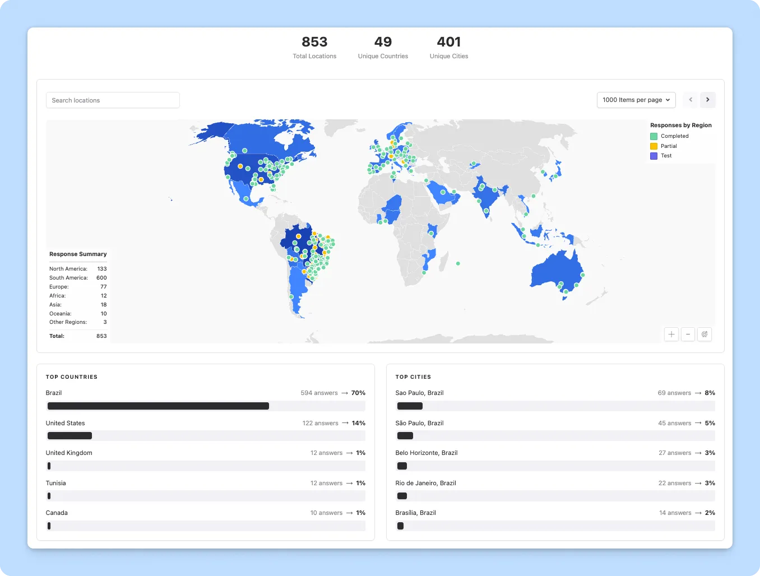The width and height of the screenshot is (760, 576).
Task: Click the Brazil entry in Top Countries
Action: pos(54,393)
